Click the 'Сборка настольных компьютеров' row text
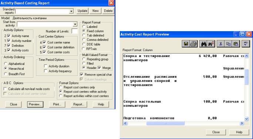Screen dimensions: 253x139 click(x=142, y=104)
